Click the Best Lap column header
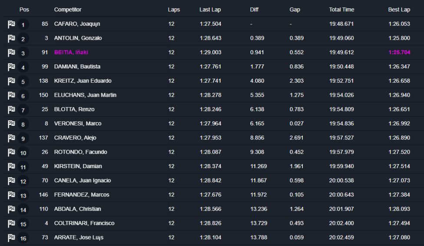This screenshot has width=424, height=246. coord(399,10)
